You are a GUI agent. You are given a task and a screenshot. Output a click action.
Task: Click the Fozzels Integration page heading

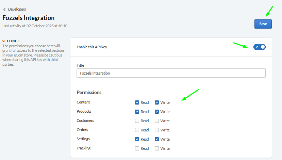tap(29, 18)
